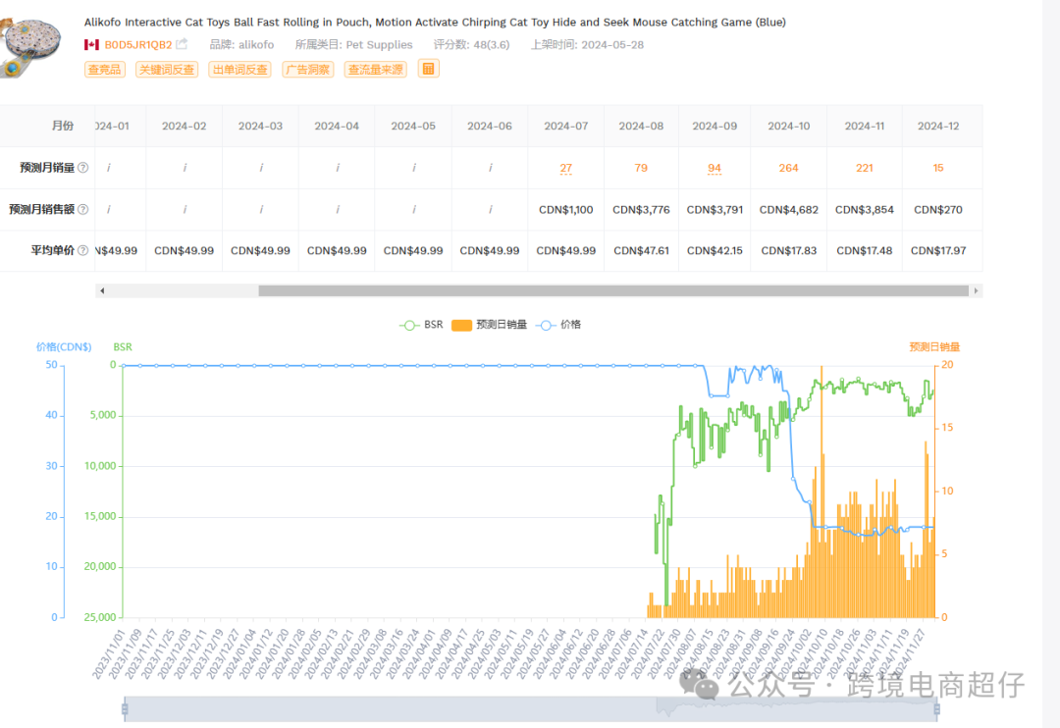This screenshot has height=728, width=1060.
Task: Click the 2024-08 sales value 79
Action: pos(641,168)
